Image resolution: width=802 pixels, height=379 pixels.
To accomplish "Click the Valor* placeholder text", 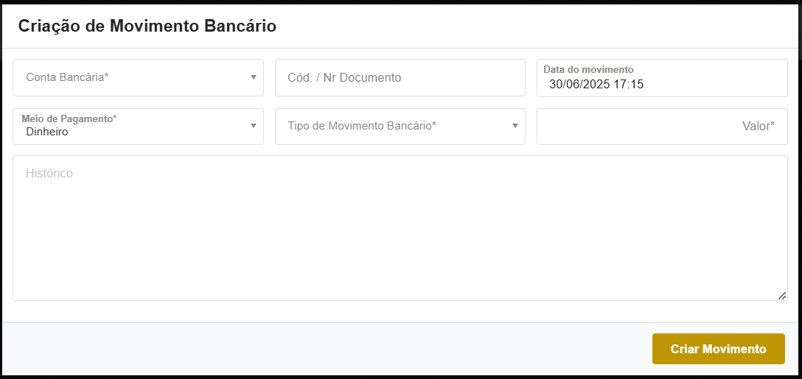I will coord(758,126).
